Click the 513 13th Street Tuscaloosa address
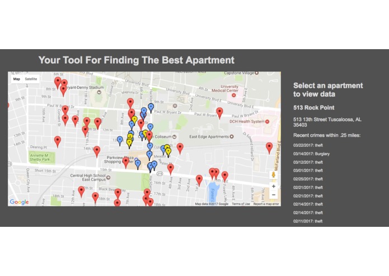 [x=327, y=122]
